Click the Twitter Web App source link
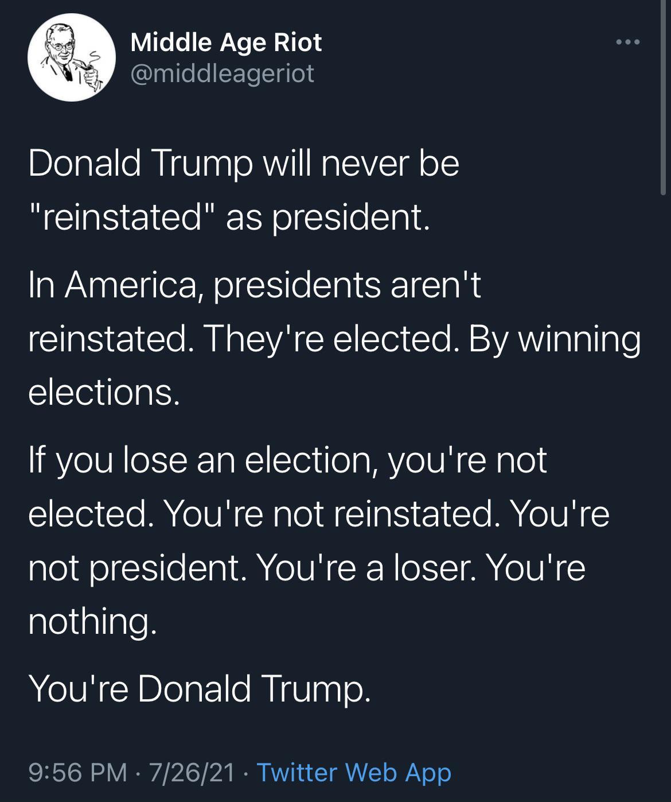This screenshot has height=802, width=671. pos(354,772)
